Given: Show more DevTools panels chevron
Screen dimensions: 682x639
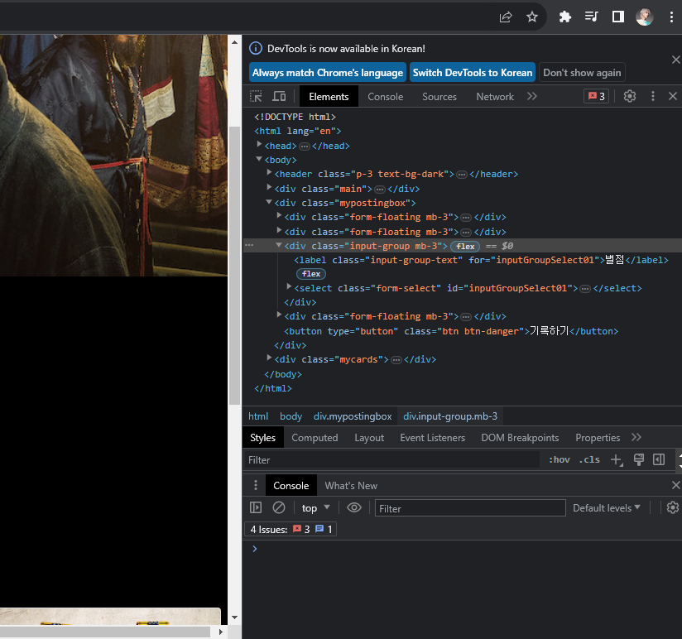Looking at the screenshot, I should 532,96.
